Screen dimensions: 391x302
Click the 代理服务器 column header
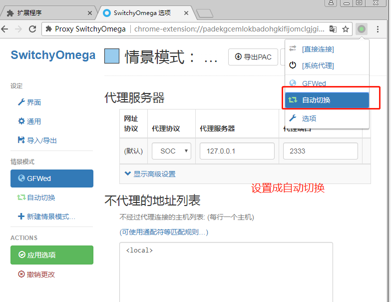(x=217, y=128)
